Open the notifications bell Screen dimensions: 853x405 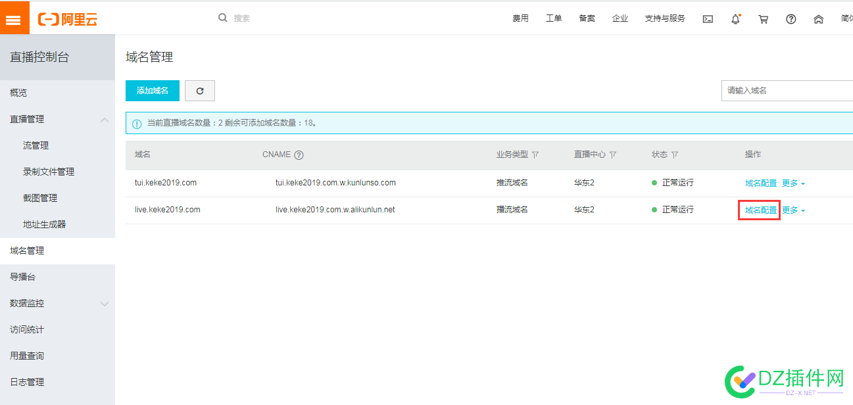tap(735, 19)
